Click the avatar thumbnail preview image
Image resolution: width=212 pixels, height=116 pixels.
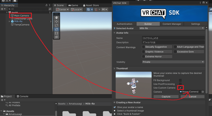click(x=134, y=85)
